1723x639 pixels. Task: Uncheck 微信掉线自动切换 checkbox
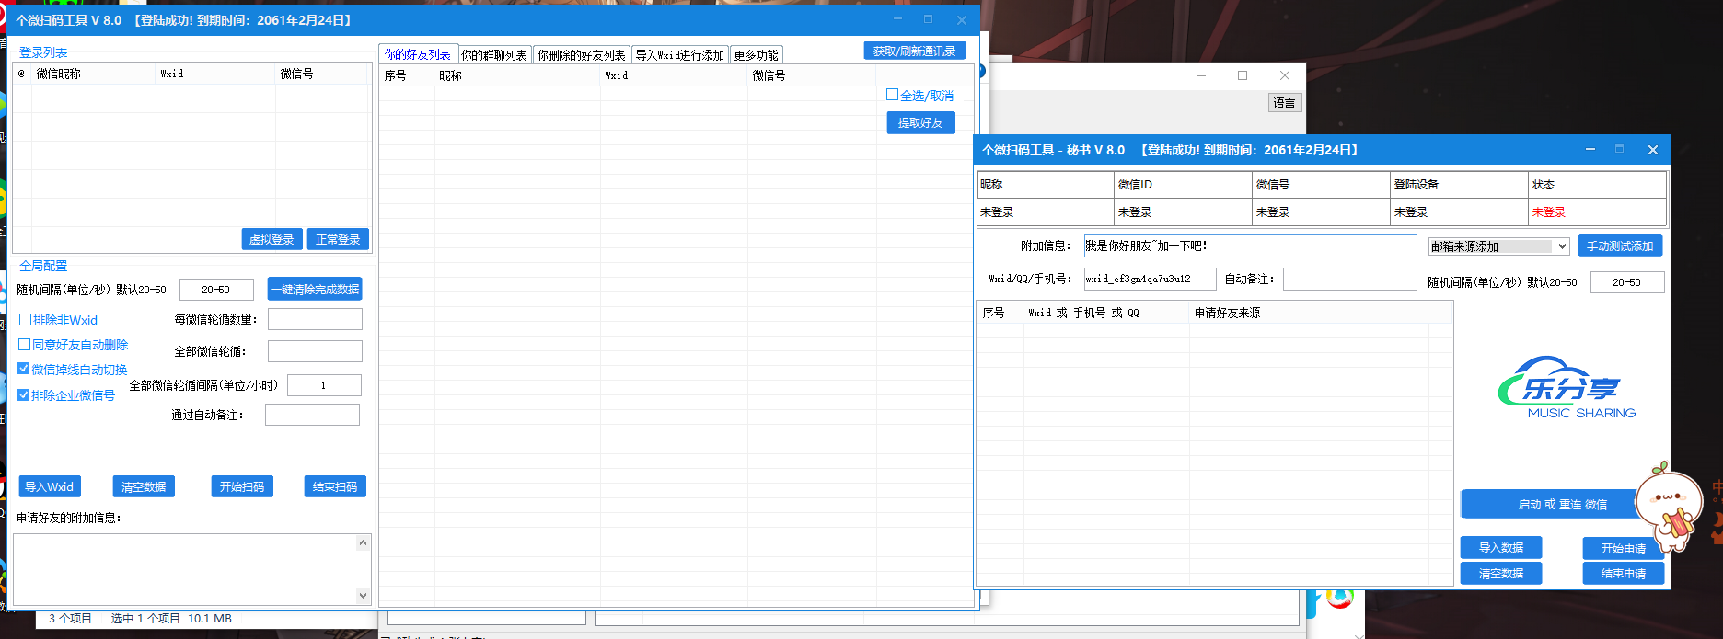pyautogui.click(x=24, y=369)
